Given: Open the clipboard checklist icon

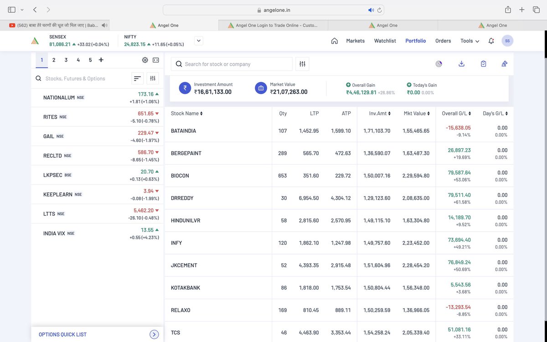Looking at the screenshot, I should tap(484, 64).
